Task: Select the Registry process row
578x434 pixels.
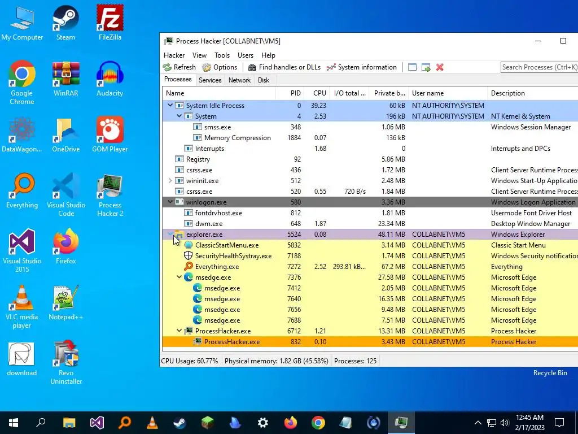Action: (x=370, y=159)
